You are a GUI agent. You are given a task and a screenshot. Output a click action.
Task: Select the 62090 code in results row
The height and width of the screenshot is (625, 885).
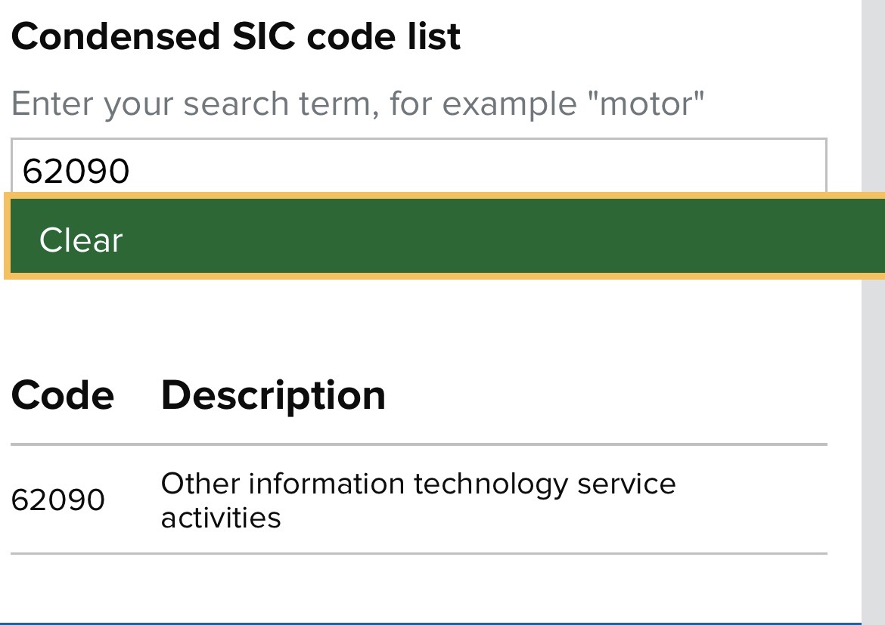[x=58, y=500]
